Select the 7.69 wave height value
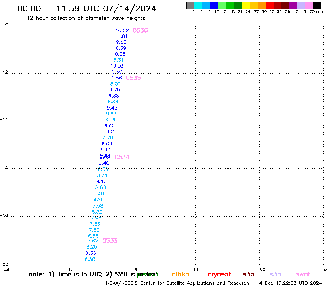Screen dimensions: 327x287 92,241
